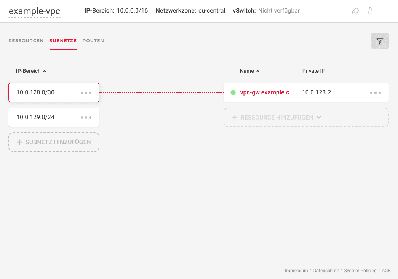The width and height of the screenshot is (398, 279).
Task: Open the Datenschutz footer link
Action: point(326,271)
